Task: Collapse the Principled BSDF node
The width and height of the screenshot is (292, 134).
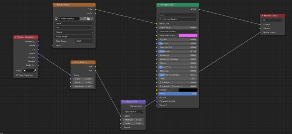Action: pyautogui.click(x=159, y=5)
